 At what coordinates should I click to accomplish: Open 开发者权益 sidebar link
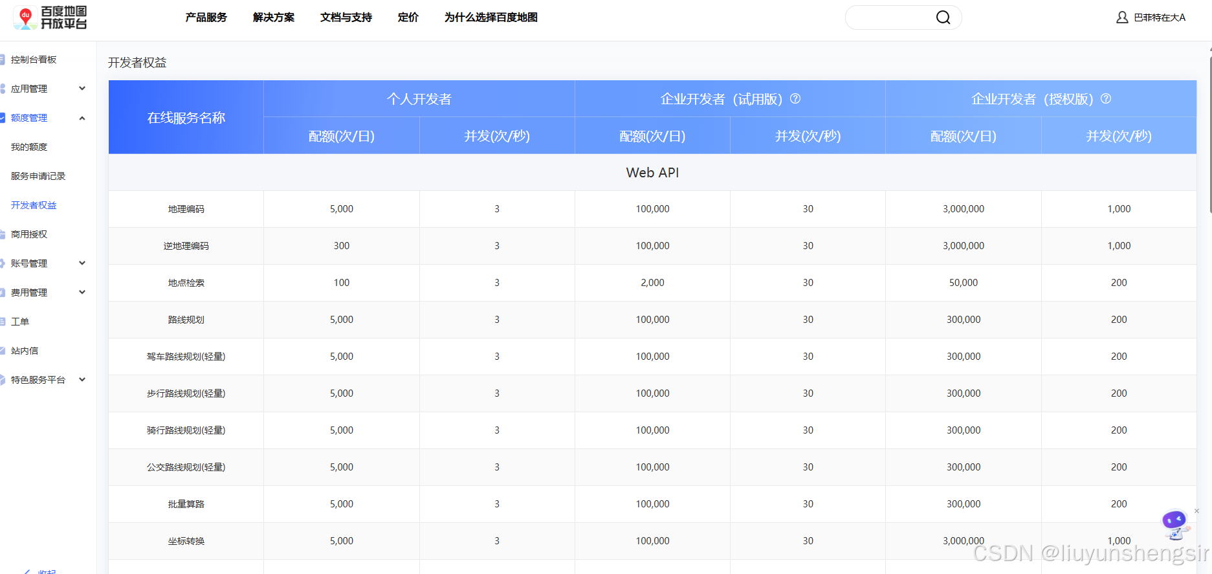(34, 205)
